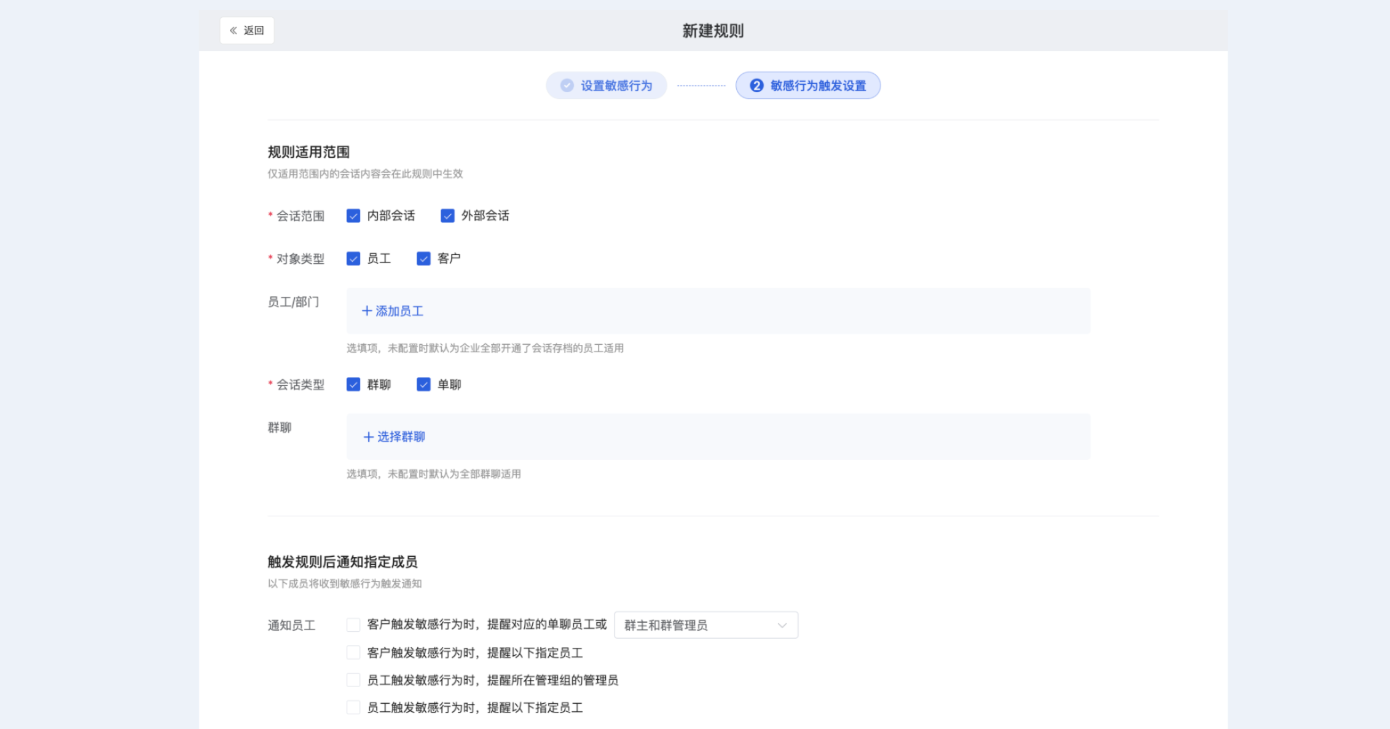Uncheck the 群聊 session type checkbox

click(353, 385)
